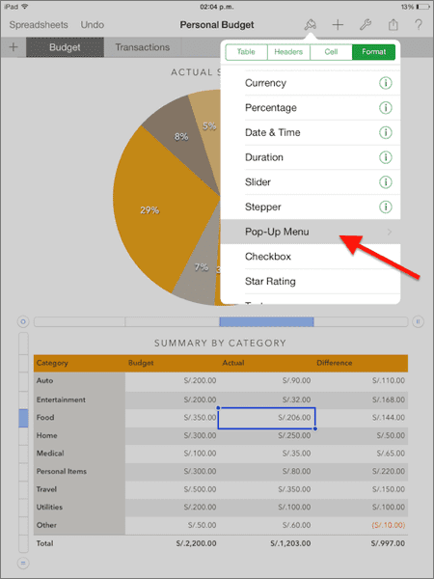Show Percentage format info
This screenshot has height=579, width=434.
click(386, 108)
